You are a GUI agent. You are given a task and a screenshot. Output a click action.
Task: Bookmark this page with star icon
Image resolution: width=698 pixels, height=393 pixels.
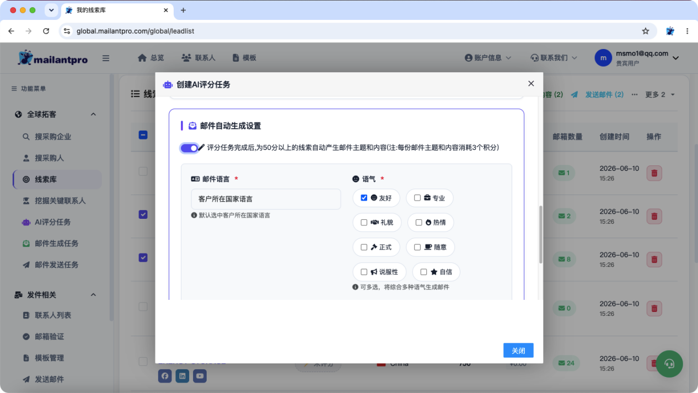click(646, 31)
